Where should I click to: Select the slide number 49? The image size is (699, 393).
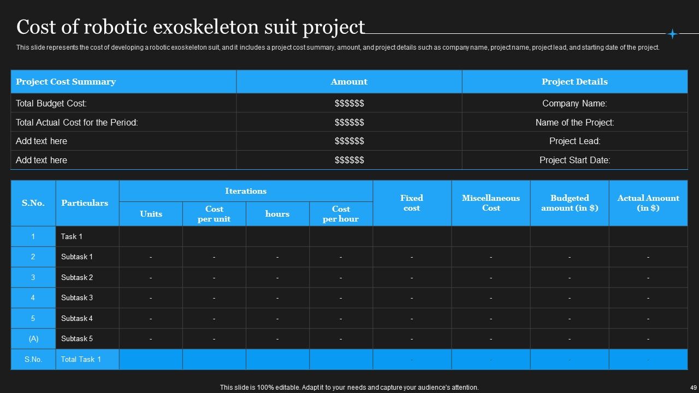pyautogui.click(x=694, y=388)
